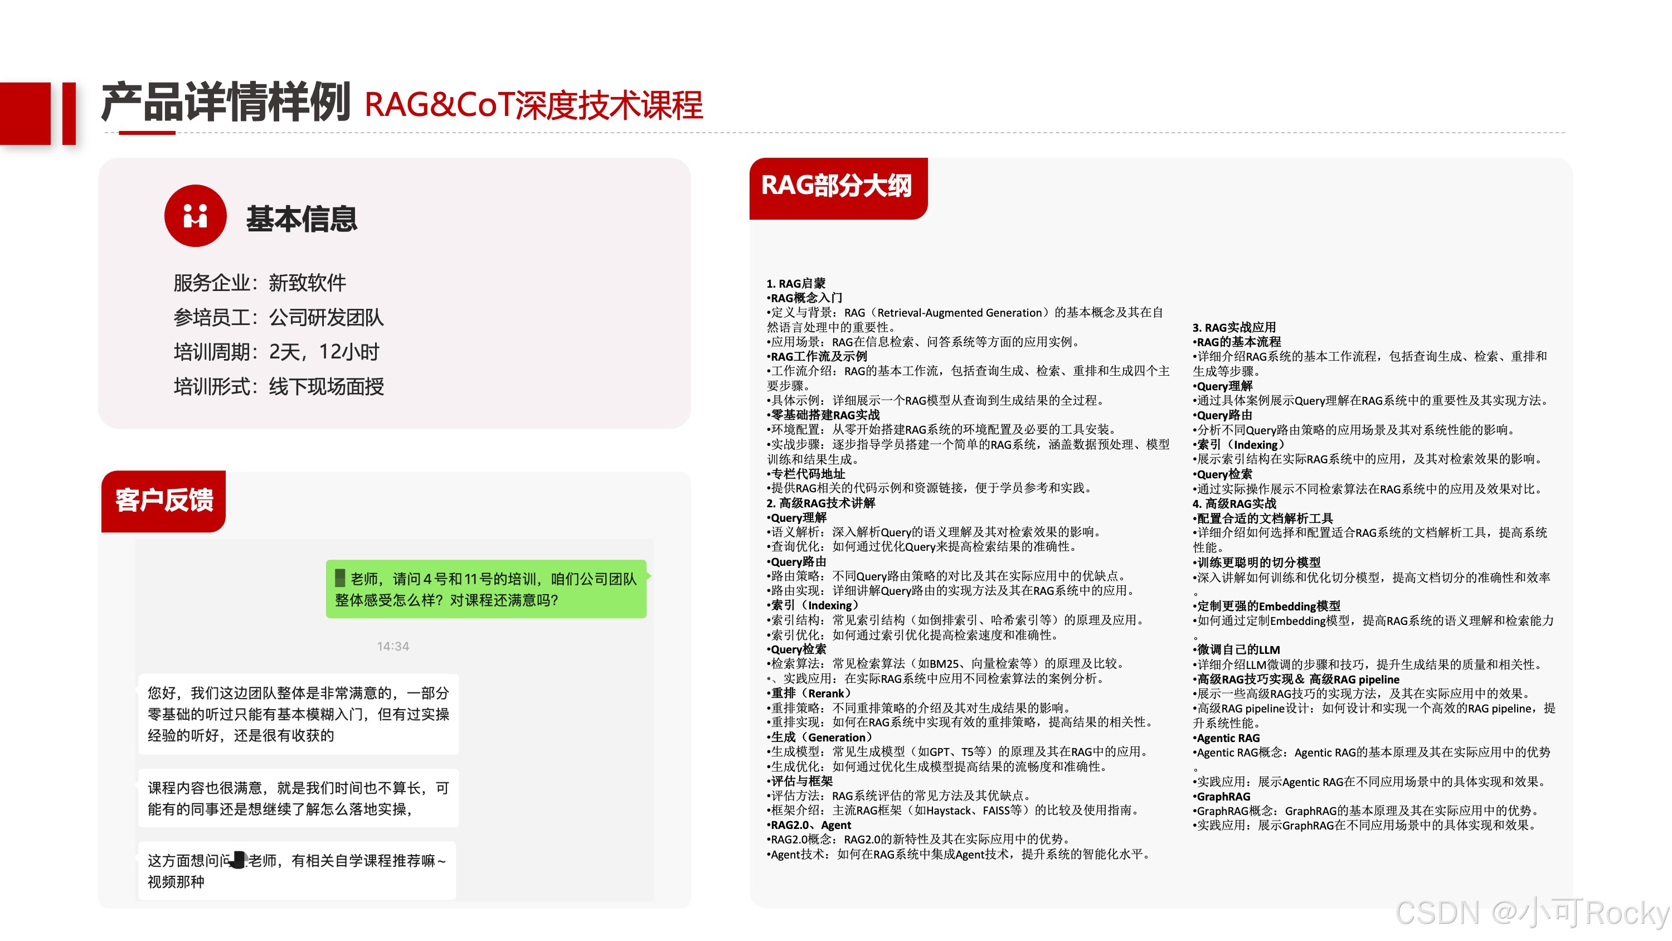
Task: Click the GraphRAG bold heading in the outline
Action: coord(1223,796)
